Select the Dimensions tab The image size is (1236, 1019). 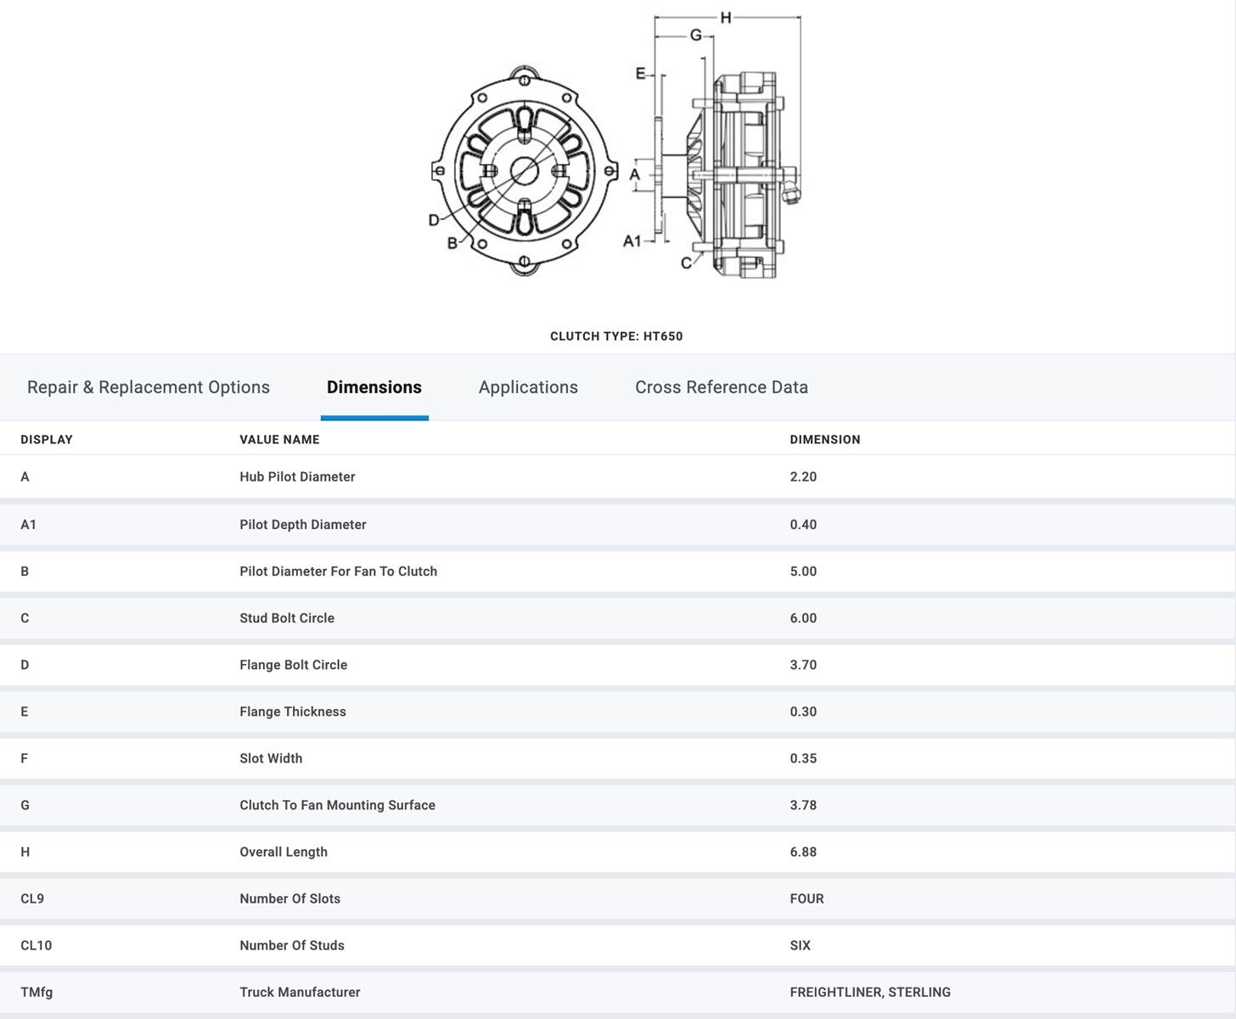tap(374, 387)
